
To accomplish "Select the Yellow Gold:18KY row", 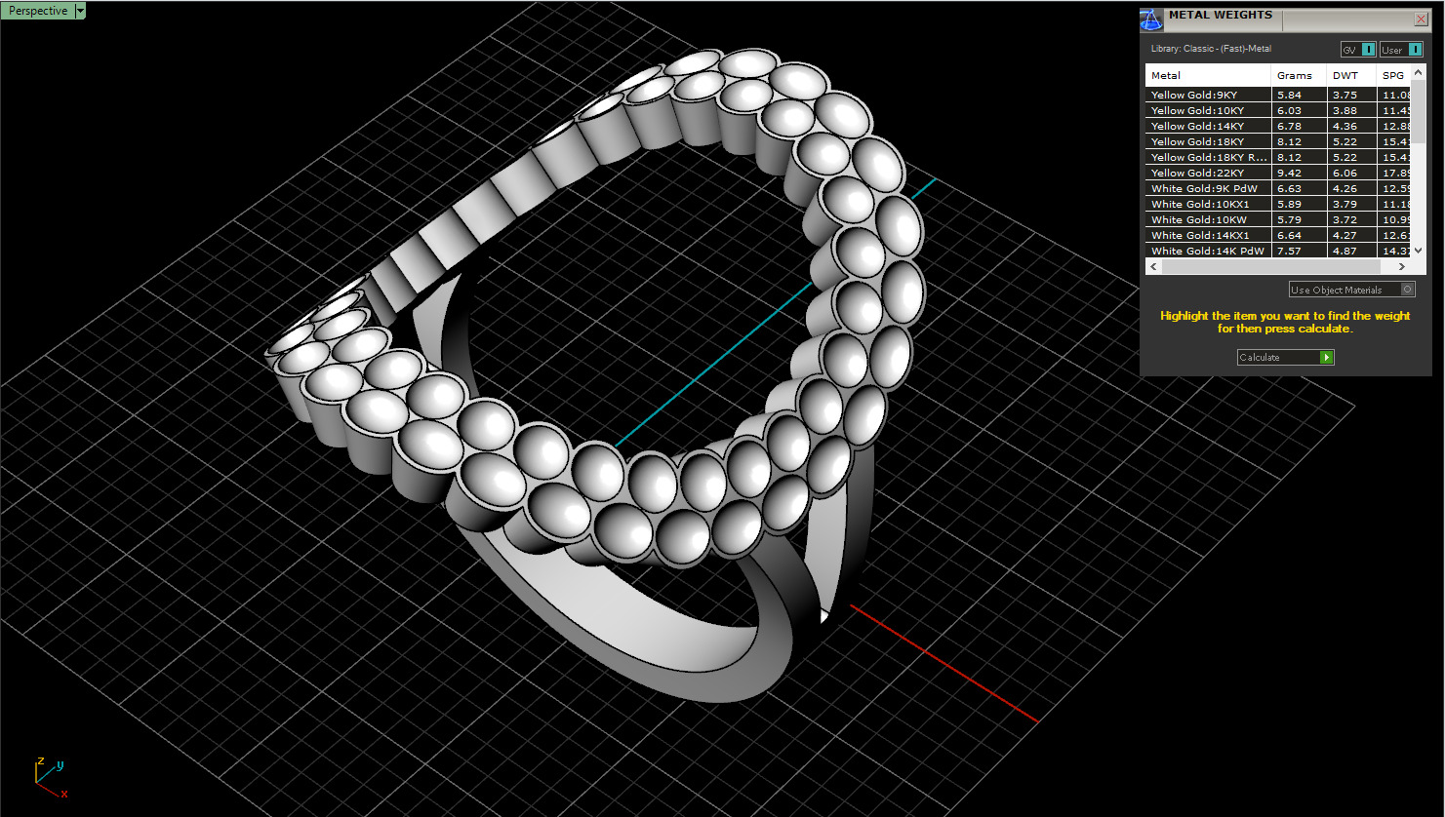I will (x=1278, y=141).
